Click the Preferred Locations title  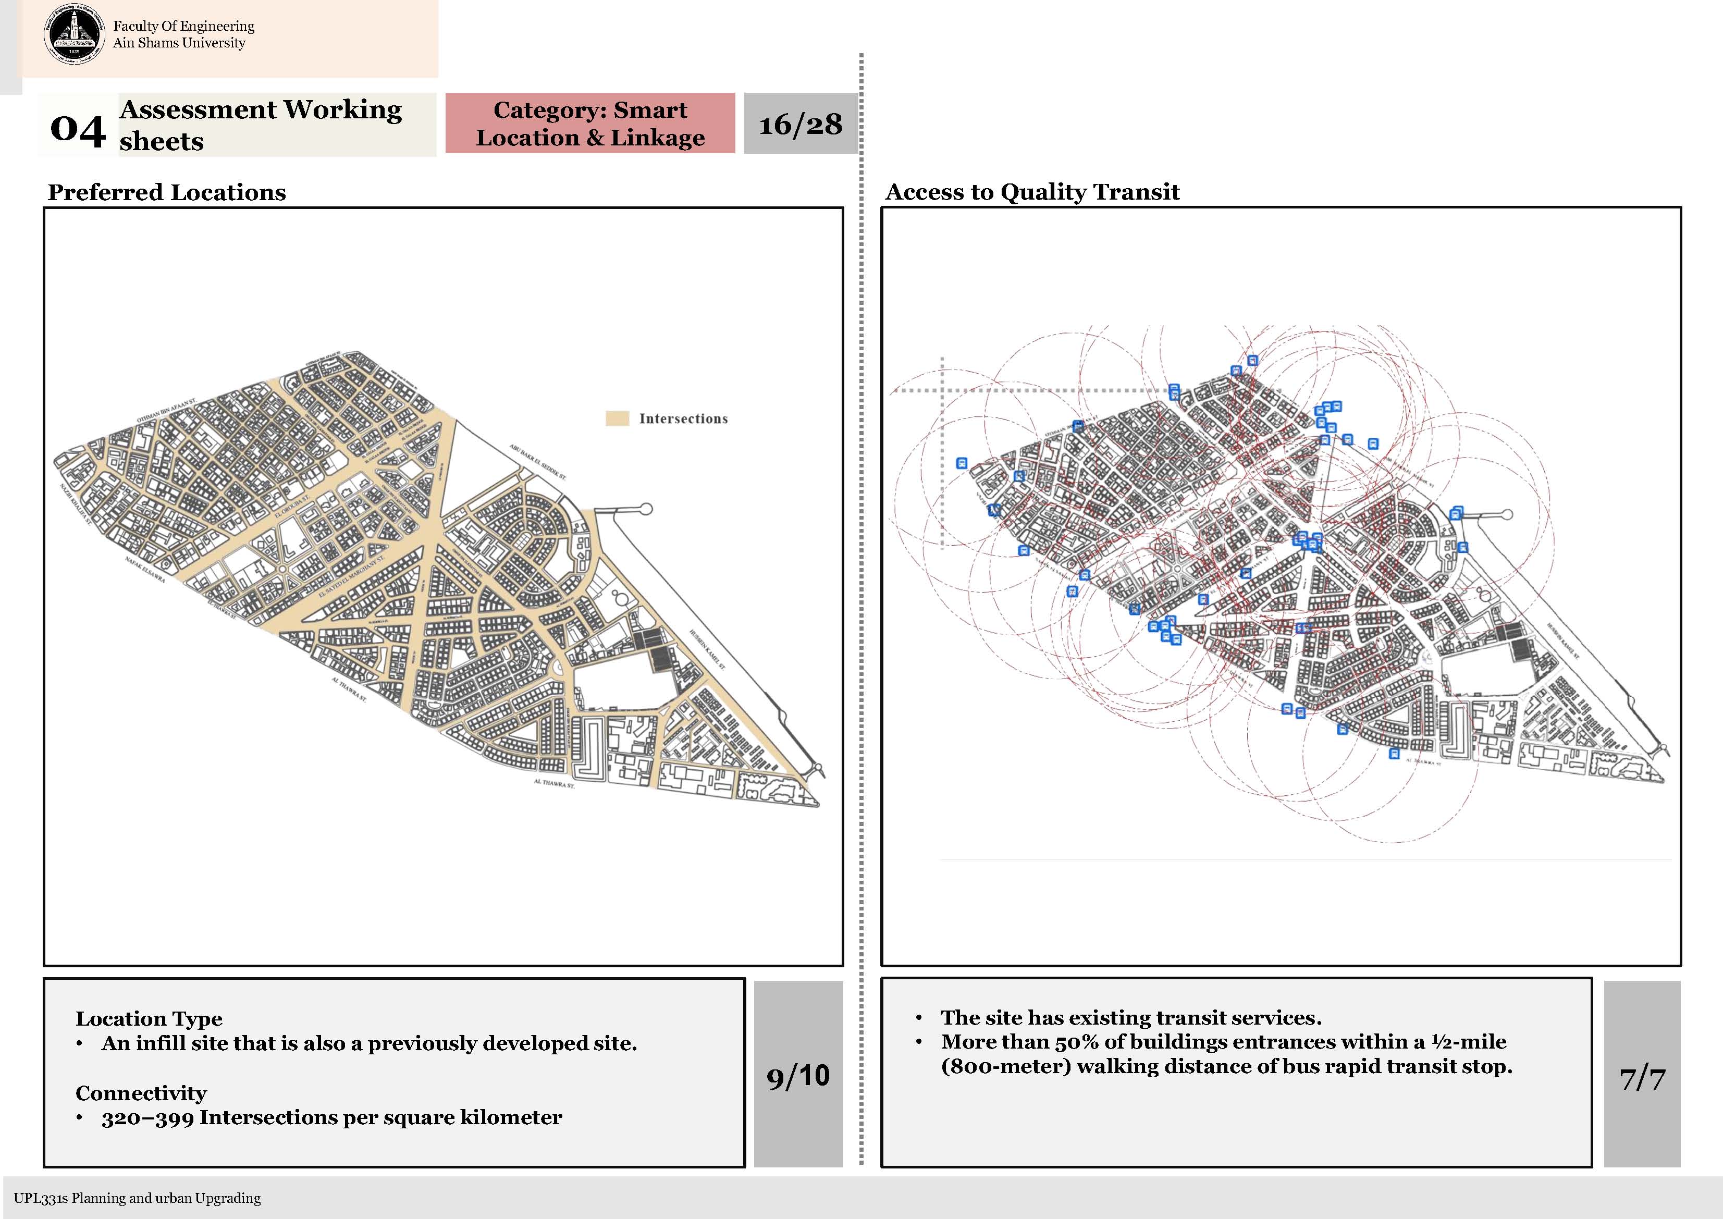(x=167, y=192)
